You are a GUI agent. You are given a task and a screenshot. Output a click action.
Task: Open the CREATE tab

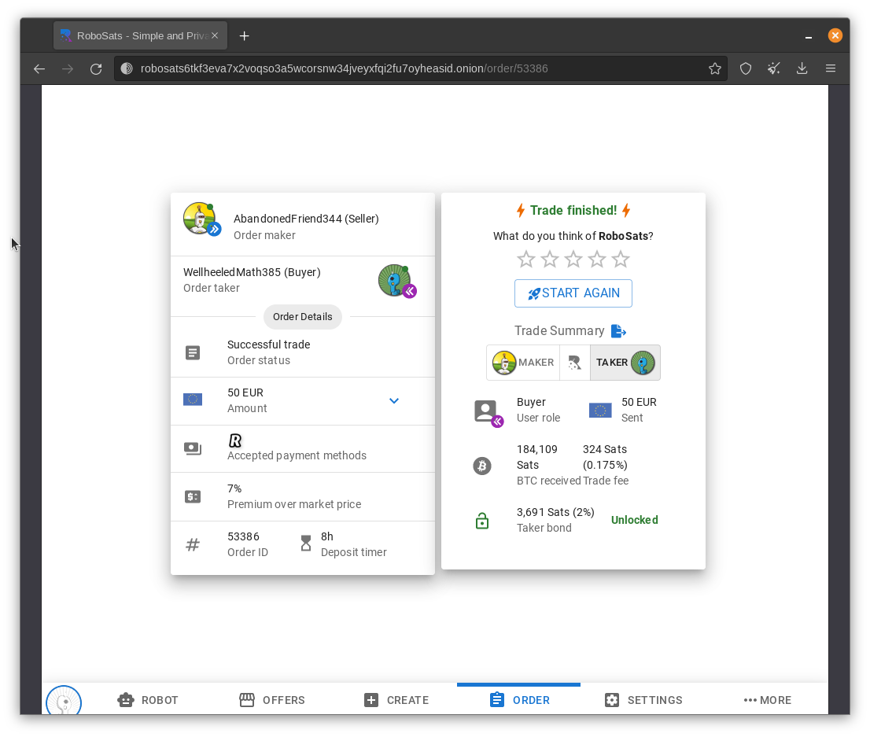tap(396, 700)
